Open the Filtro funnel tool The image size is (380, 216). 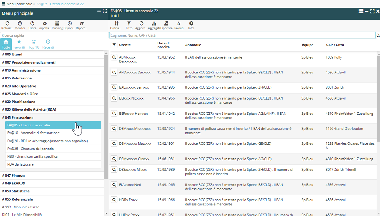(129, 24)
